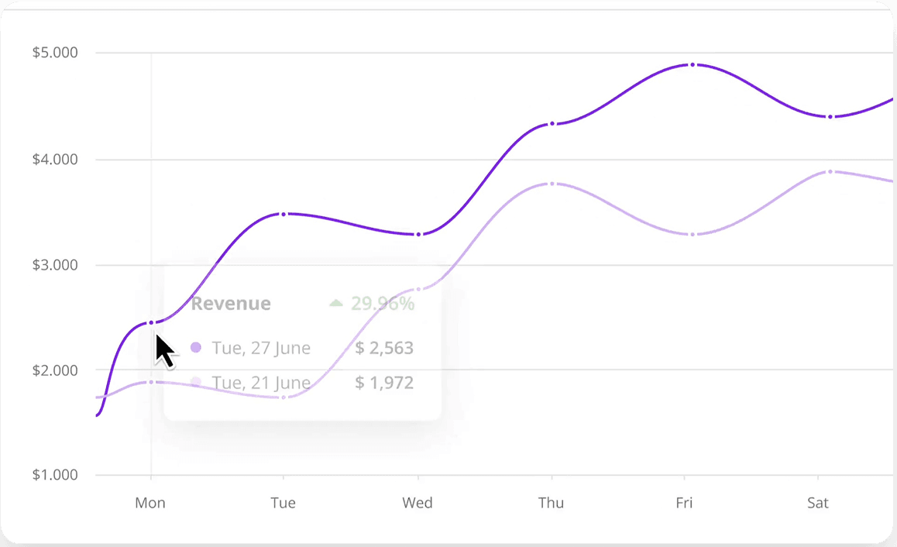
Task: Select the light purple line's Tuesday data point
Action: click(284, 397)
